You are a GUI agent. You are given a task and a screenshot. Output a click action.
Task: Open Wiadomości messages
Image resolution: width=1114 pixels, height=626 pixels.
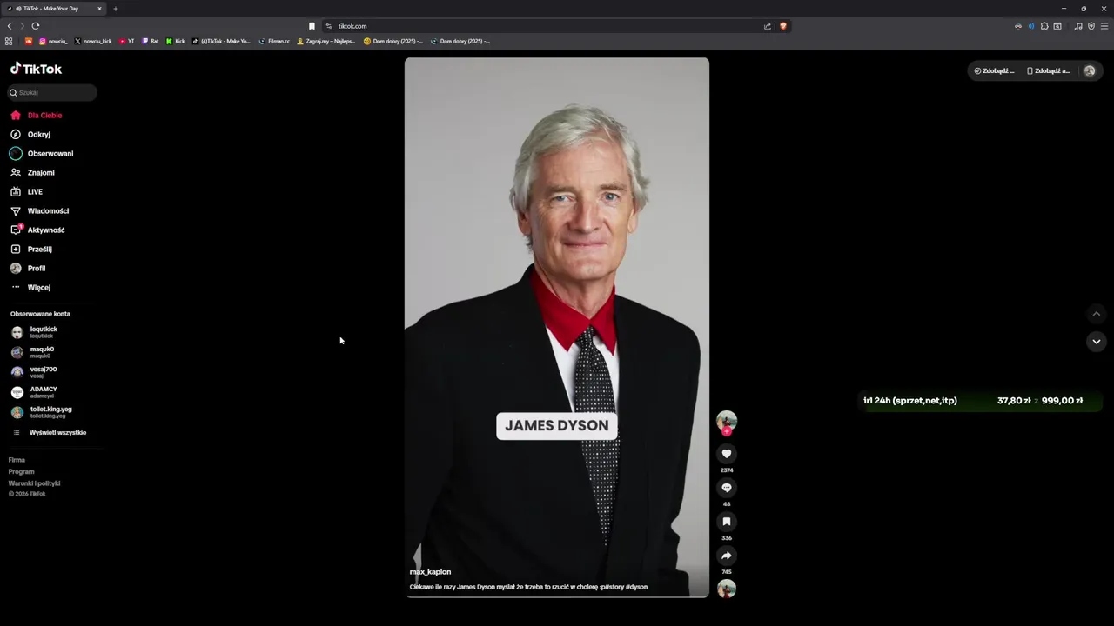tap(39, 210)
